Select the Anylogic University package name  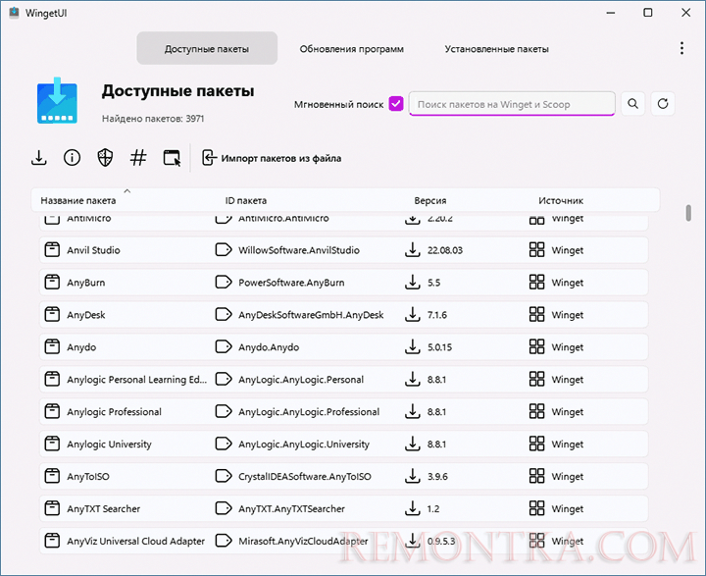click(110, 445)
